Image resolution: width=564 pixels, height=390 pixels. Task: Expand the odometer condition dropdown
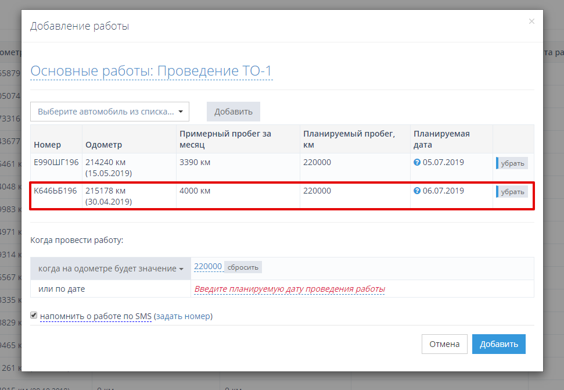click(x=110, y=269)
